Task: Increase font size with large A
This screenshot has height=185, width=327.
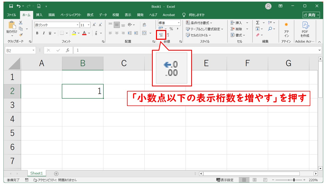Action: click(94, 25)
